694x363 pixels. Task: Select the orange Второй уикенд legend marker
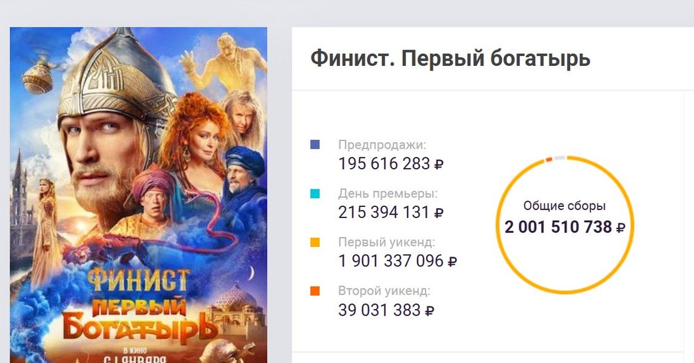(x=315, y=291)
